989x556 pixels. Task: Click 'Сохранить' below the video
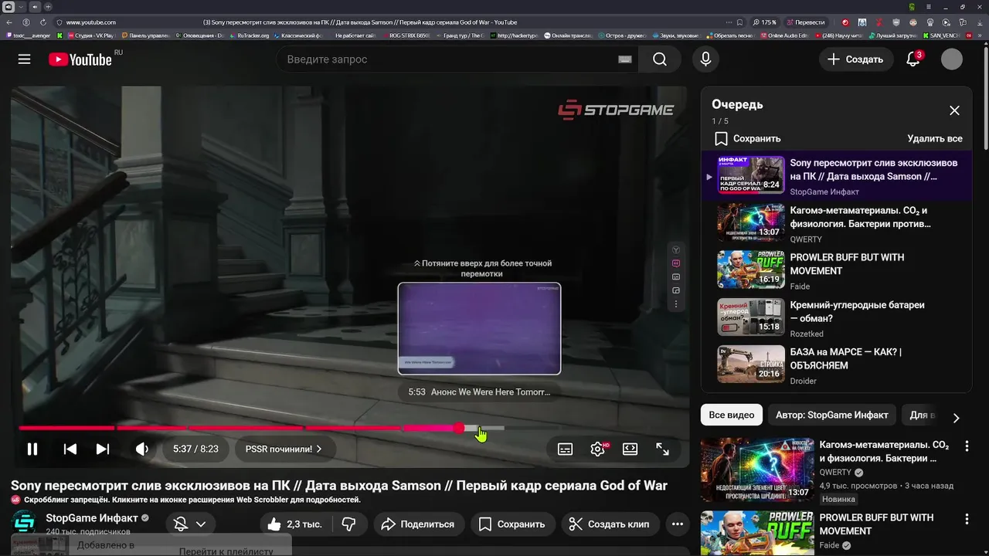(511, 524)
